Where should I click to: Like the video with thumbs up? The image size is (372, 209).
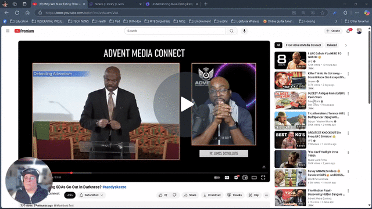(x=163, y=195)
